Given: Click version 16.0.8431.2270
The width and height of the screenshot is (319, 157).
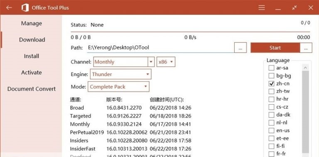Looking at the screenshot, I should [124, 108].
